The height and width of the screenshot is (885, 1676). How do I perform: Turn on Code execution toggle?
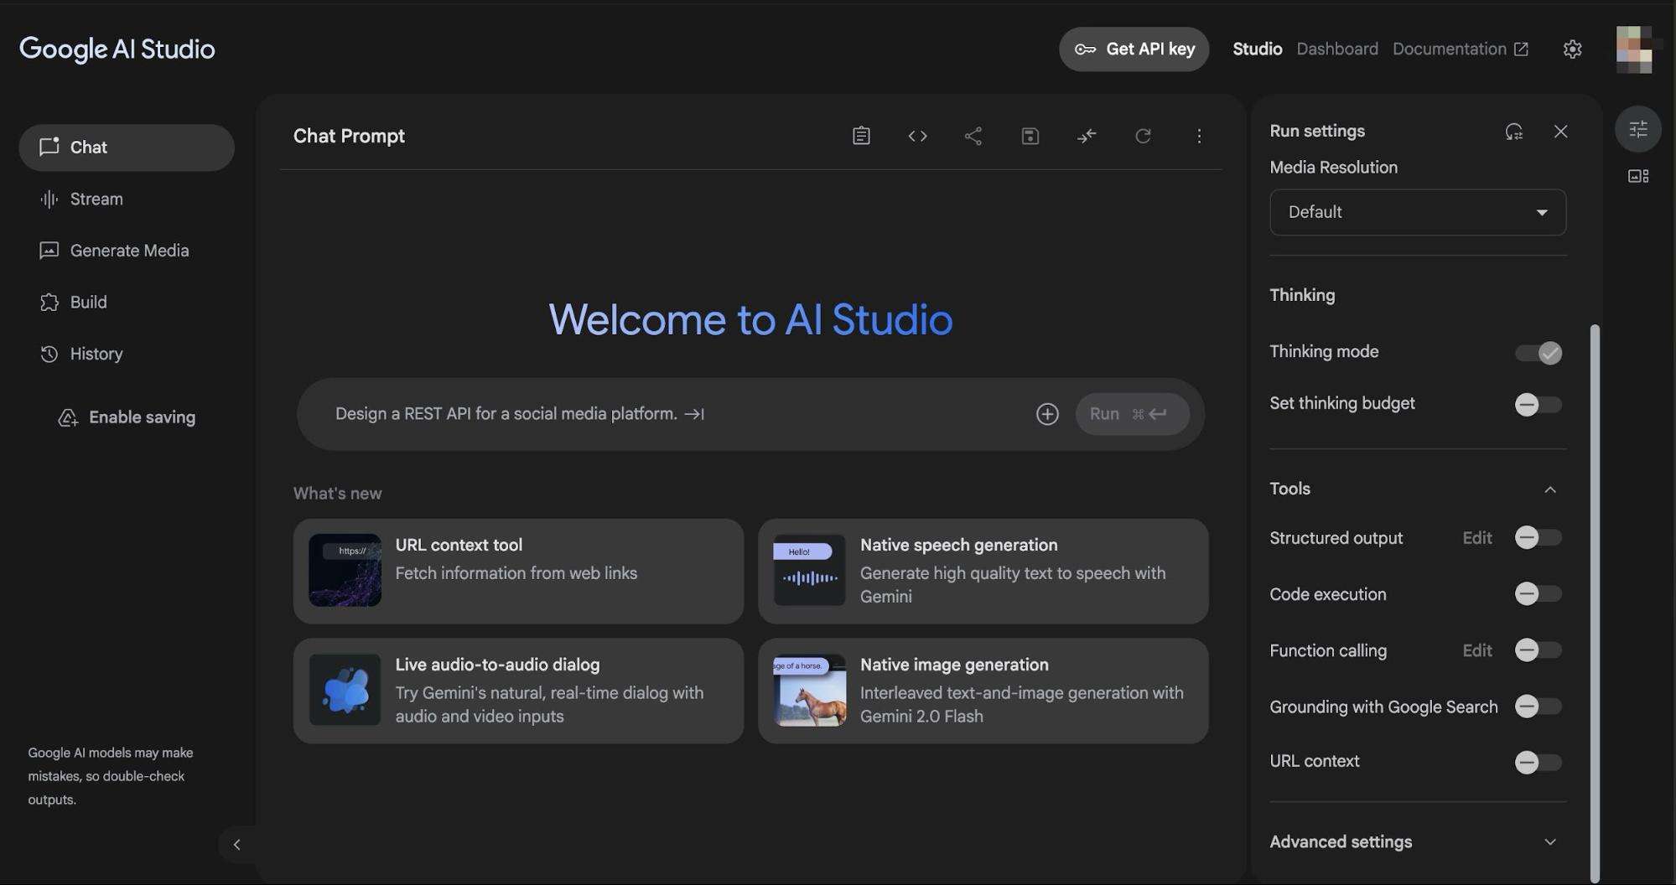pos(1538,594)
